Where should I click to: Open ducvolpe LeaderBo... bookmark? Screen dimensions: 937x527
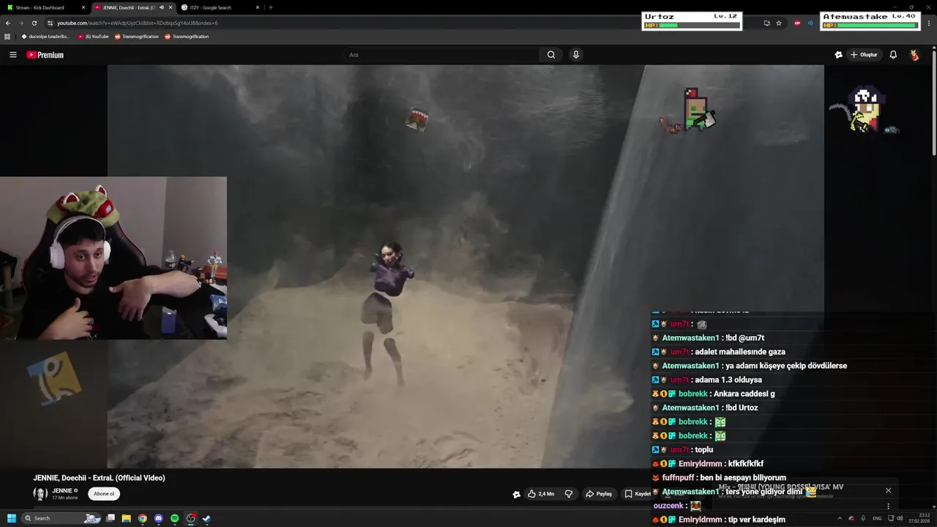click(45, 37)
